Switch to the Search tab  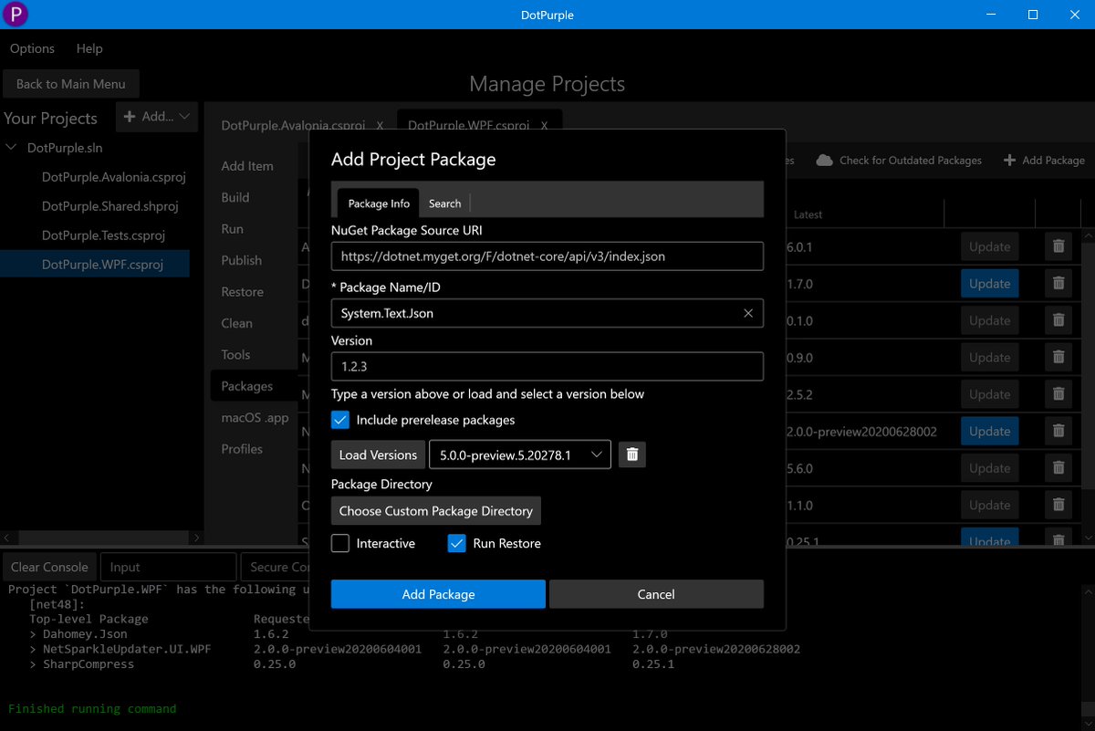pyautogui.click(x=445, y=204)
